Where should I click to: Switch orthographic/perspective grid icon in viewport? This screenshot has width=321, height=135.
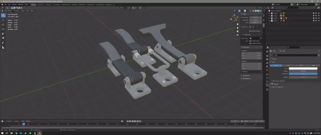click(x=238, y=35)
